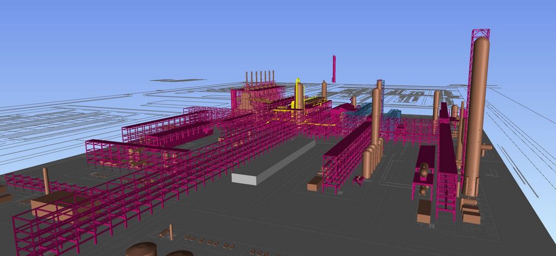Select the slim brown column on far left

click(46, 180)
